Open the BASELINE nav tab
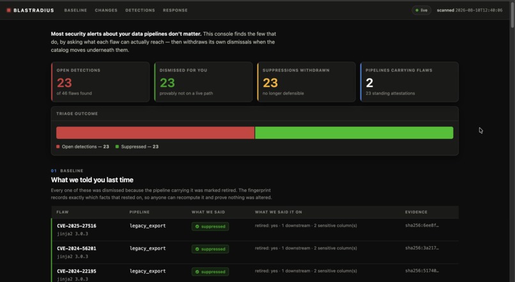 click(75, 10)
